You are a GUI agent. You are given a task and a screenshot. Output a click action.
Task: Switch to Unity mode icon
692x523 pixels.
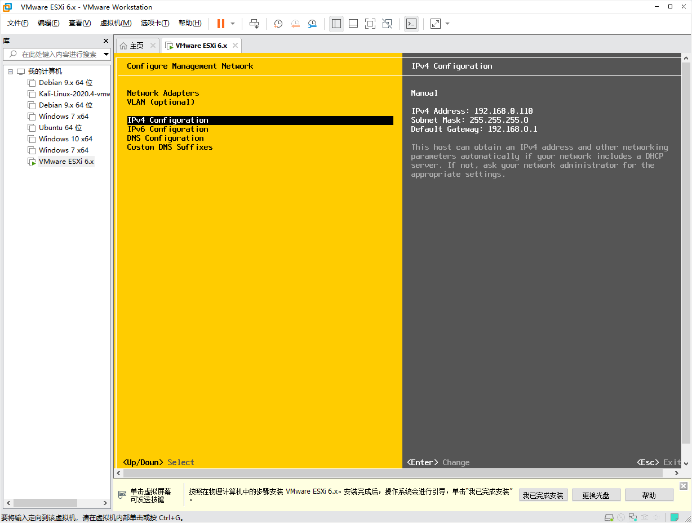pos(387,24)
